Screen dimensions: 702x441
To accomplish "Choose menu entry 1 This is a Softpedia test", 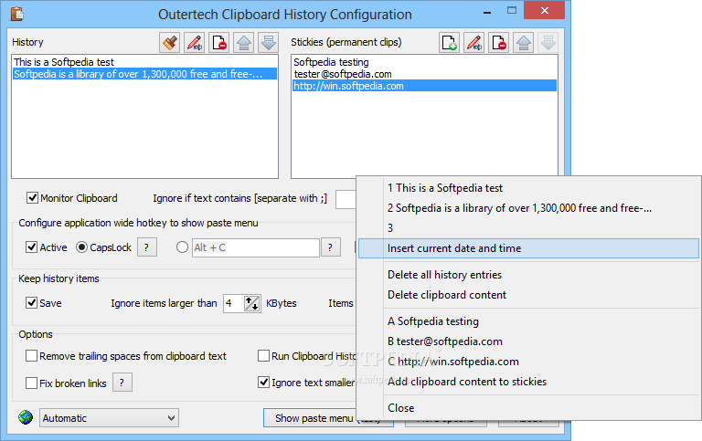I will [x=528, y=188].
